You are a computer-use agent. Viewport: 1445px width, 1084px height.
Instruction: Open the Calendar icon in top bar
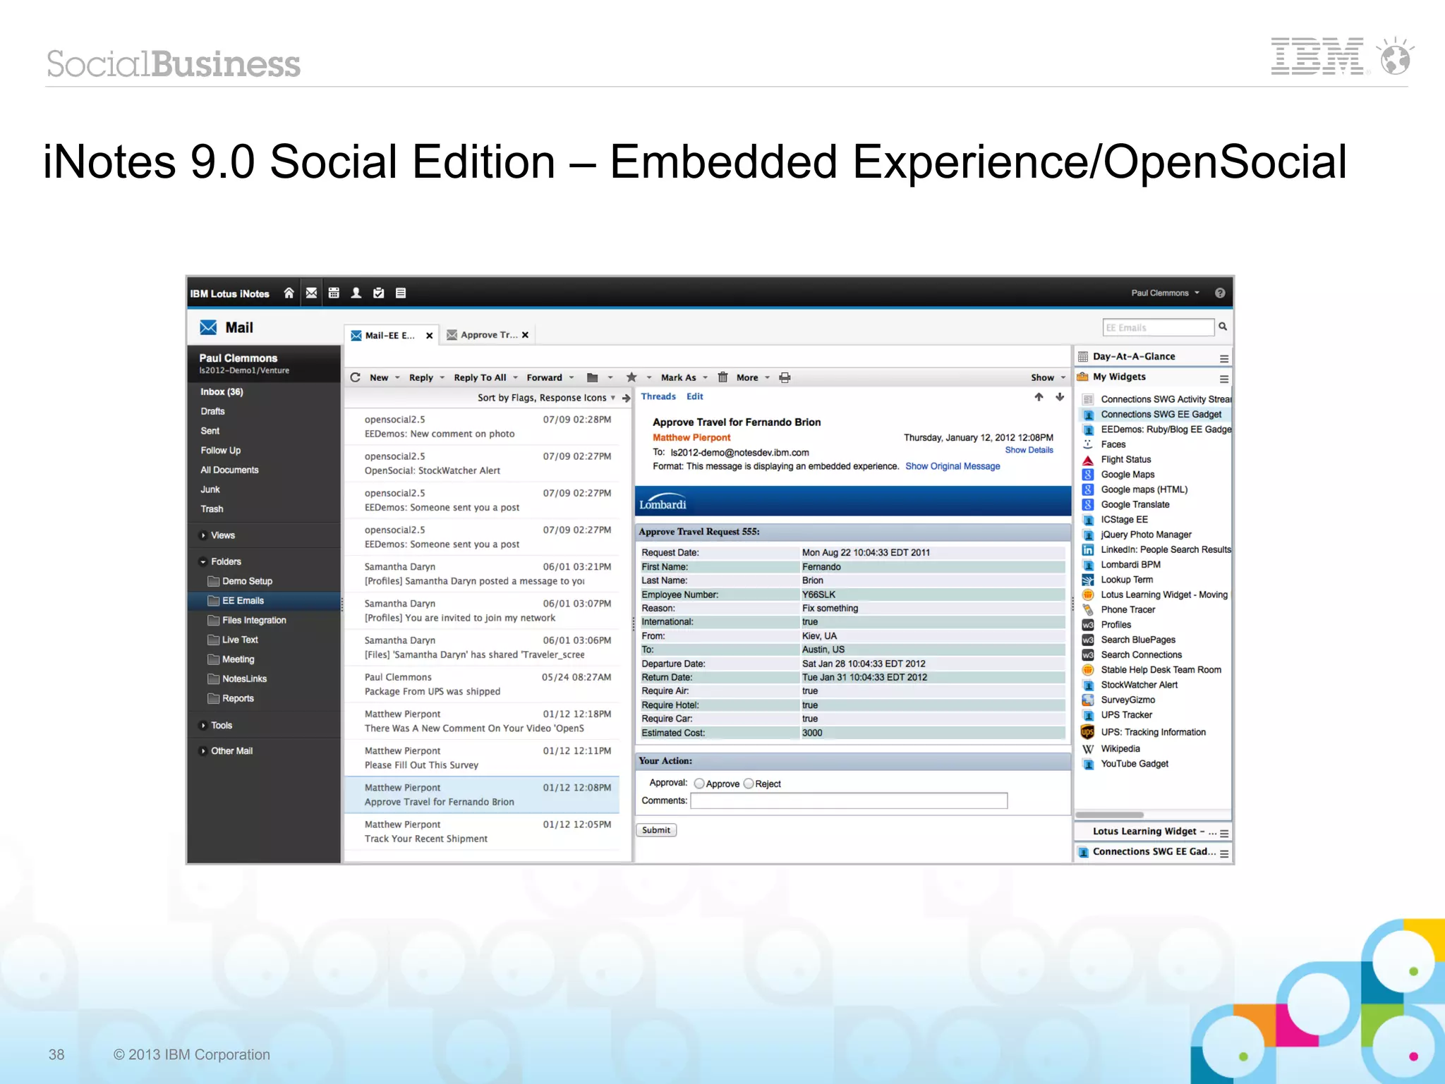(x=334, y=293)
